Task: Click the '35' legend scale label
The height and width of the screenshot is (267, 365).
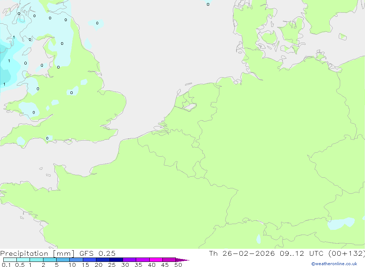Action: point(138,265)
